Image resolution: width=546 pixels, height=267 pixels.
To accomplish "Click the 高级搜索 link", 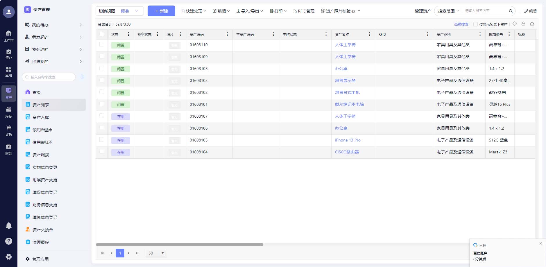I will point(461,24).
